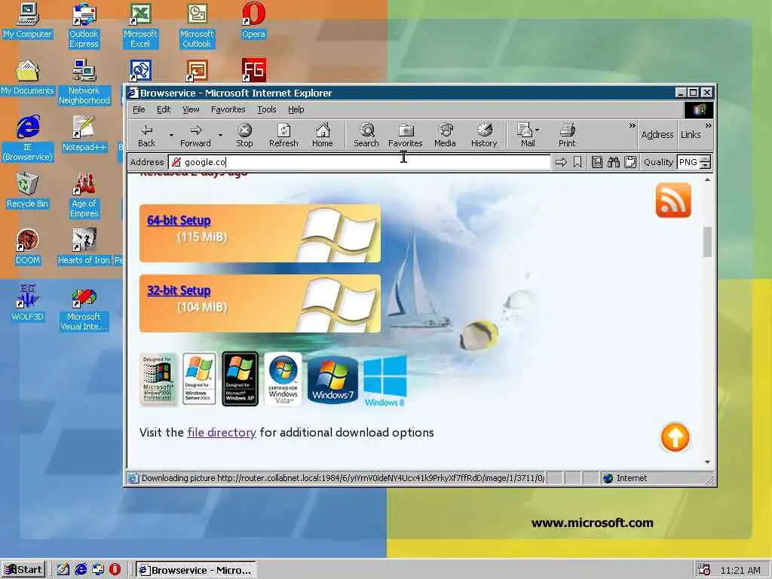Click in the google.co address field
This screenshot has width=772, height=579.
[360, 162]
